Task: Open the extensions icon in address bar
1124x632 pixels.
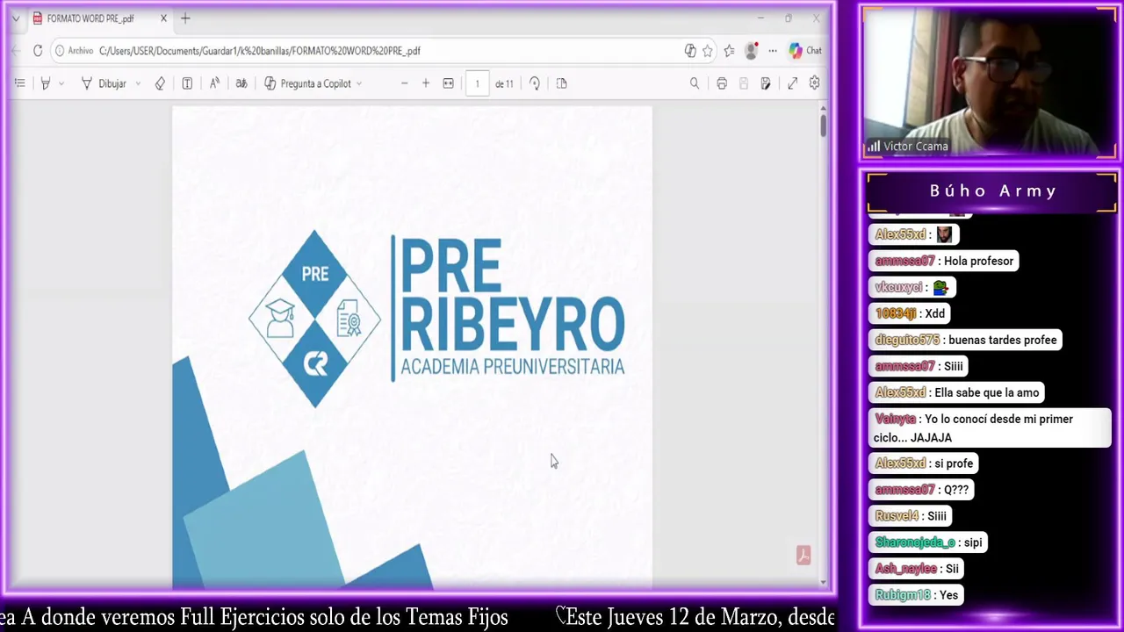Action: pos(690,51)
